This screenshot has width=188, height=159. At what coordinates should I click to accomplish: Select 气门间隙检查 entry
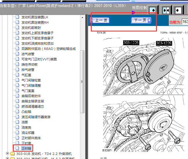(31, 80)
